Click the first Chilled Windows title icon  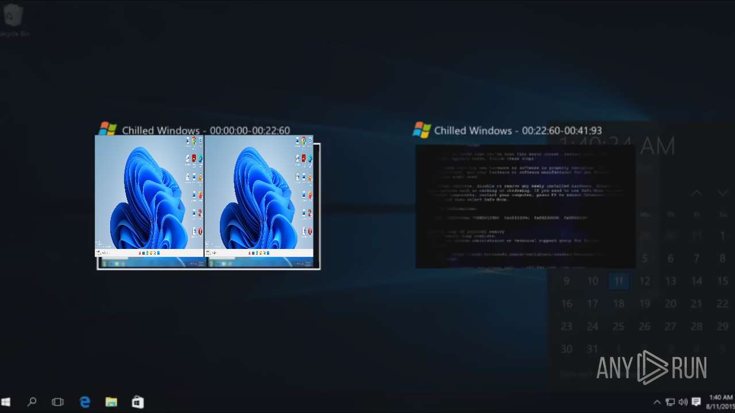107,130
